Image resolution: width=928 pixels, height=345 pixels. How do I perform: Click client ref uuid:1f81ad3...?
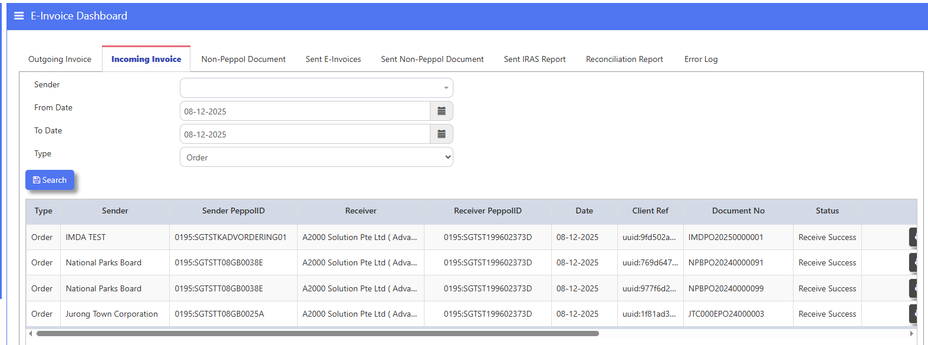point(649,314)
